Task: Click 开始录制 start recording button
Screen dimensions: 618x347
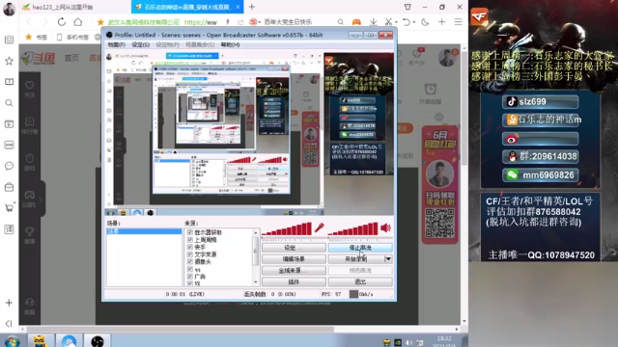Action: coord(356,259)
